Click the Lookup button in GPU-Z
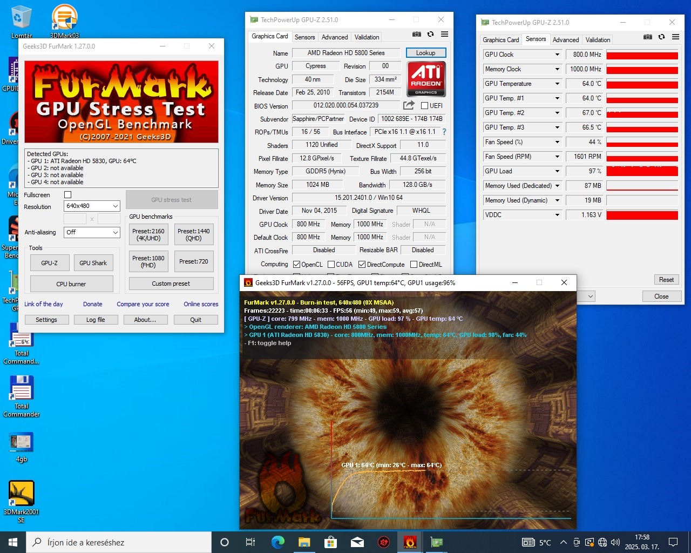This screenshot has height=553, width=691. pos(425,53)
